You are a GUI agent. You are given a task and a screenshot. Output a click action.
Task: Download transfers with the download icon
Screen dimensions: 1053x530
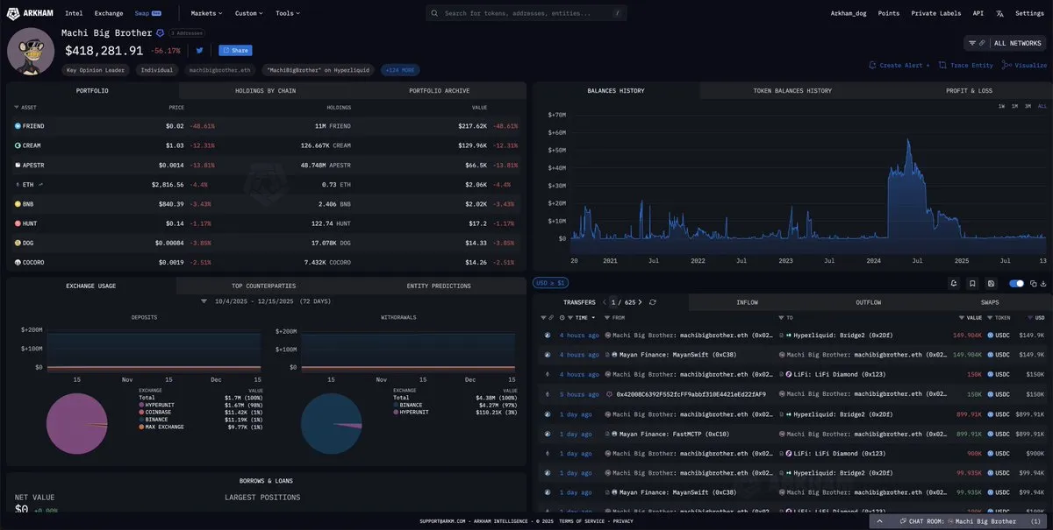[x=1044, y=283]
